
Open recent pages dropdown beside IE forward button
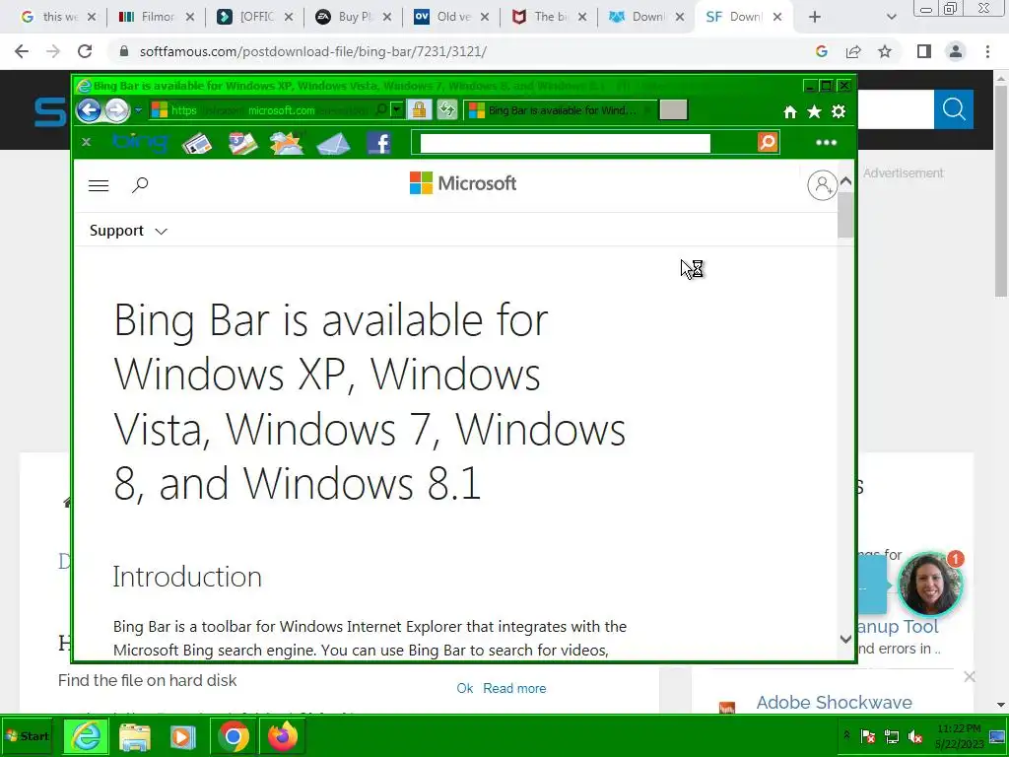point(138,110)
